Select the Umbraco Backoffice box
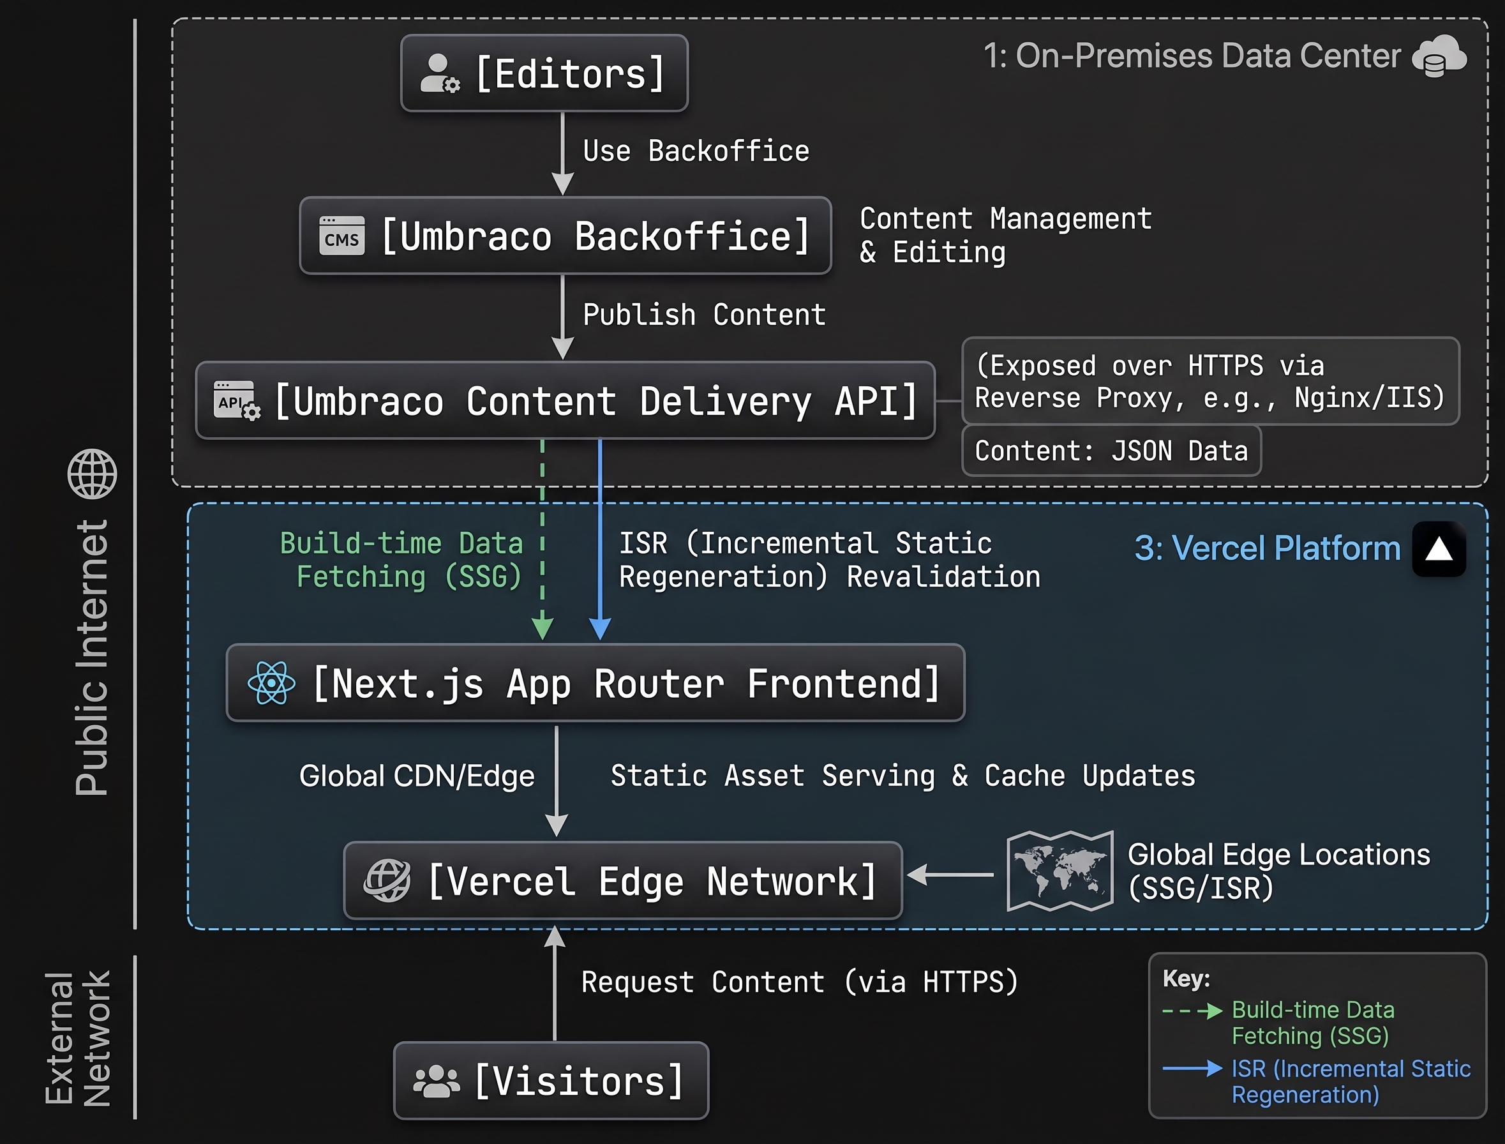Screen dimensions: 1505x1144 click(x=565, y=236)
